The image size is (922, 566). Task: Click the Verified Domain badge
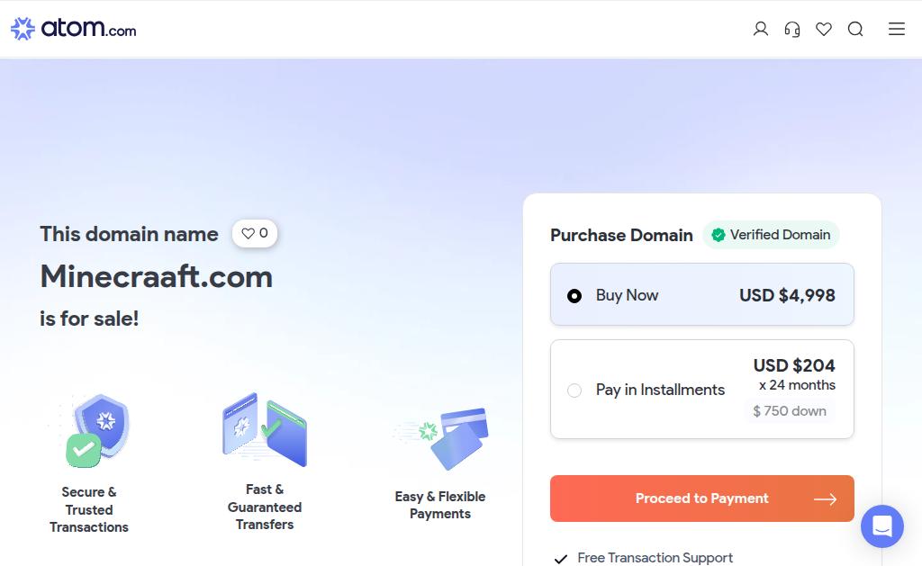(771, 235)
